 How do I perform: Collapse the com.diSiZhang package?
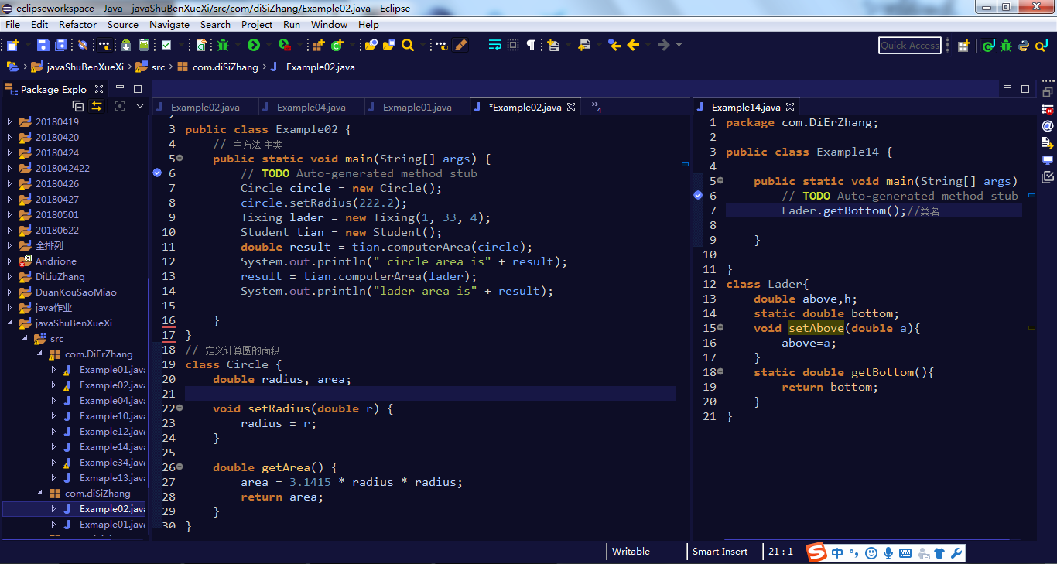(39, 493)
